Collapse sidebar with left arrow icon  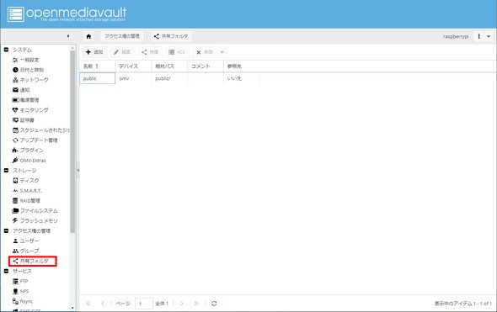tap(68, 36)
